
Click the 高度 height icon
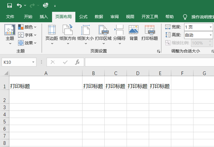[x=168, y=35]
